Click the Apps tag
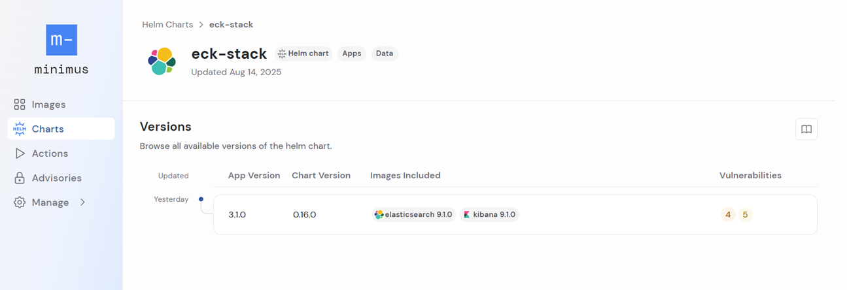847x290 pixels. 352,54
